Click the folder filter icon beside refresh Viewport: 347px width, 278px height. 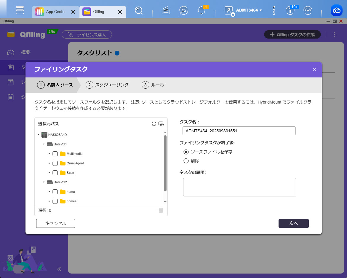[x=161, y=124]
